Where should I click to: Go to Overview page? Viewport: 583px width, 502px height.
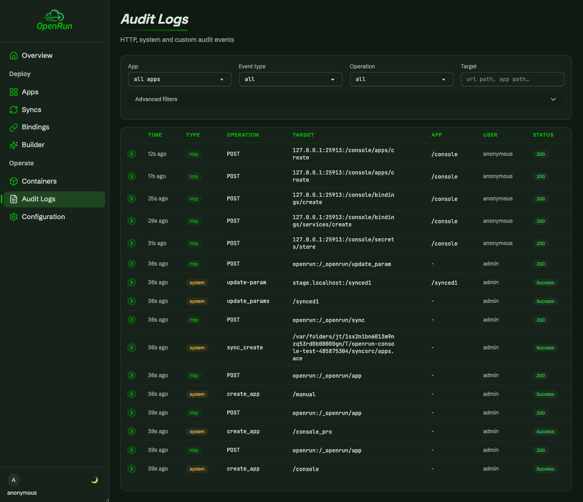[54, 56]
